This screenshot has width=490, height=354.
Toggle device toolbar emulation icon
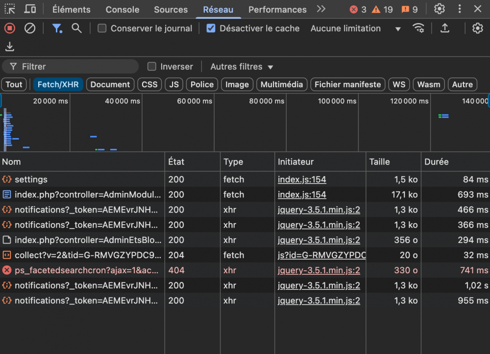click(x=30, y=9)
